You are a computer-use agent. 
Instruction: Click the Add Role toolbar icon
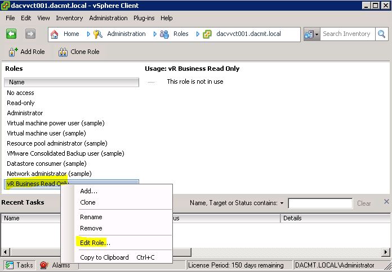13,52
